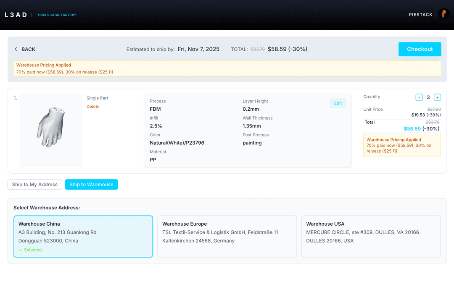Click the top Warehouse Pricing Applied banner
454x297 pixels.
[x=227, y=68]
